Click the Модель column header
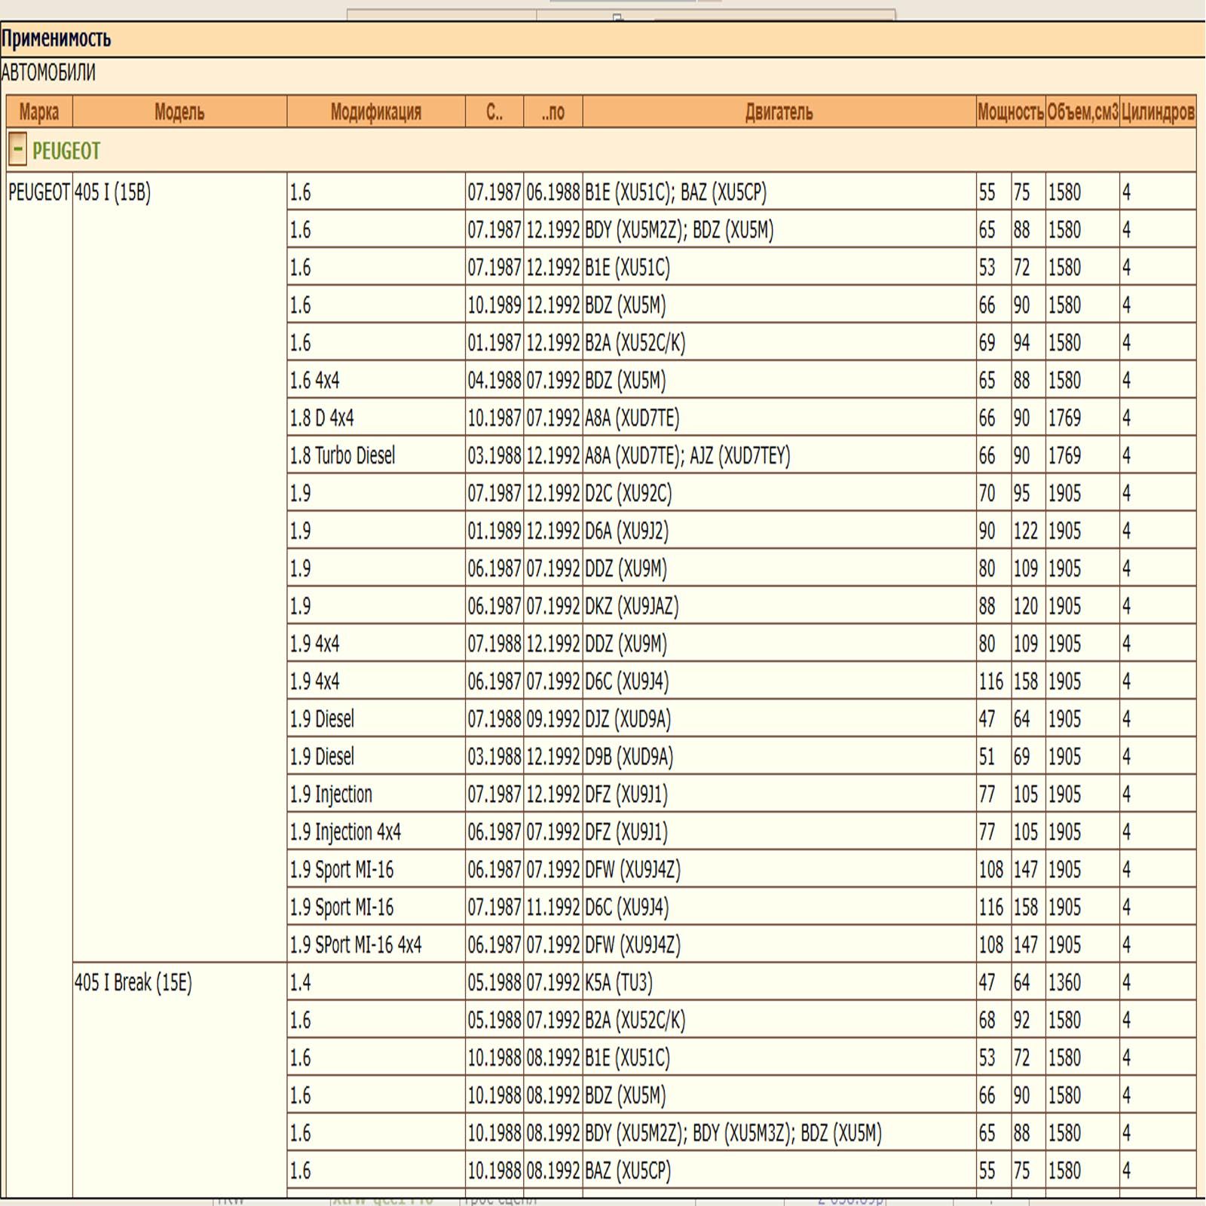1206x1206 pixels. point(179,112)
